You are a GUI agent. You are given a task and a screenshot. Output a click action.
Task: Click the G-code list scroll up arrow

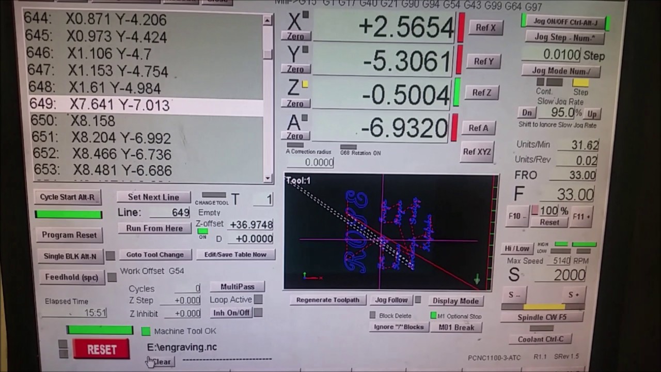[267, 20]
